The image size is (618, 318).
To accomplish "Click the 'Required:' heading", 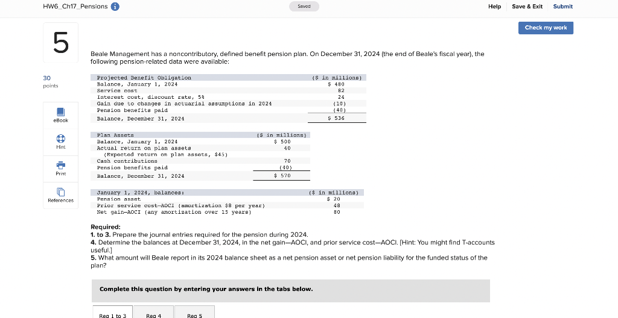I will click(x=106, y=227).
